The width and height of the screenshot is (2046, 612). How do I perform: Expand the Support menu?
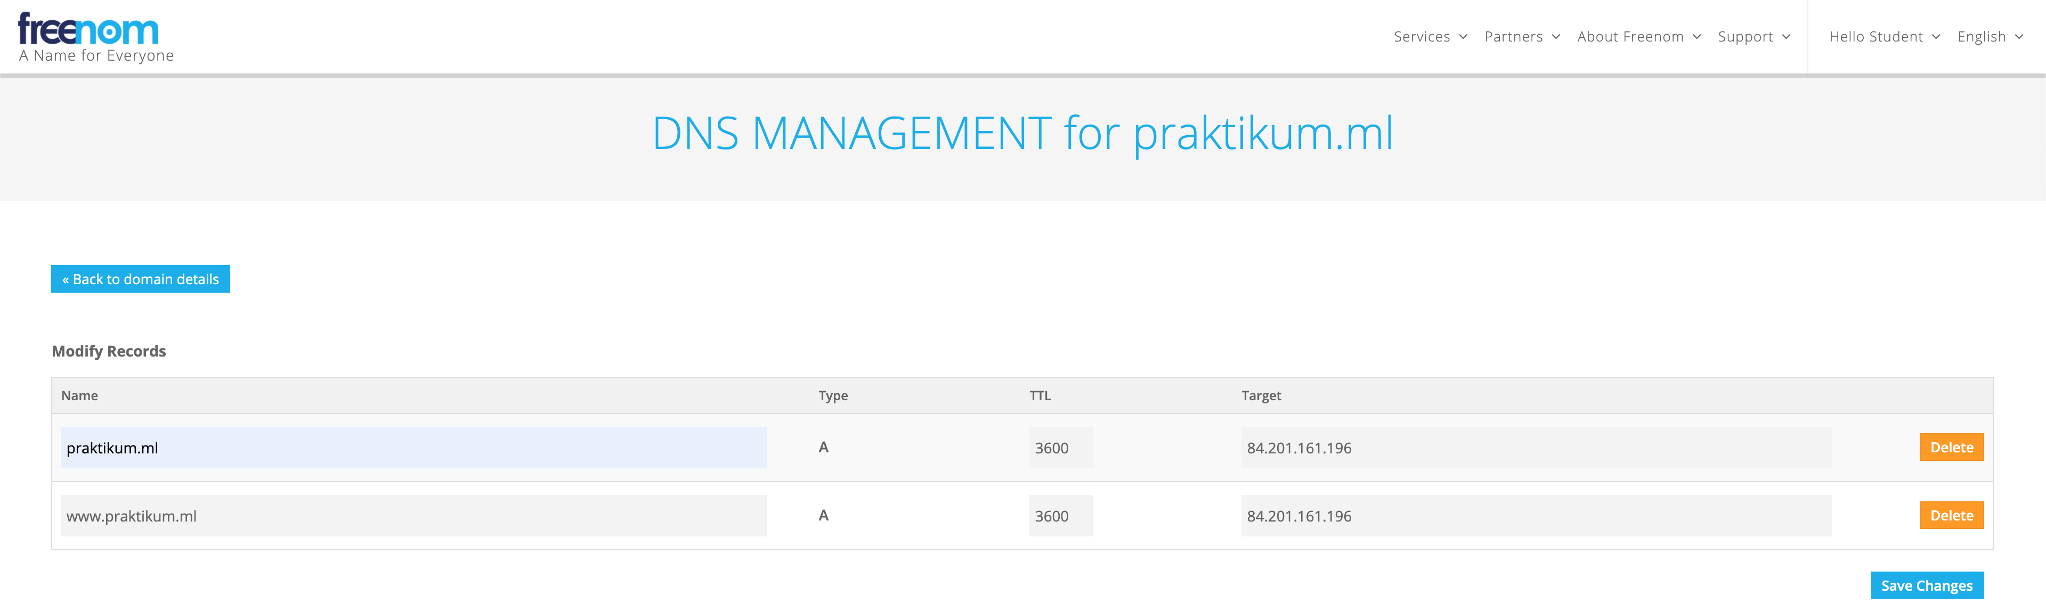tap(1753, 37)
